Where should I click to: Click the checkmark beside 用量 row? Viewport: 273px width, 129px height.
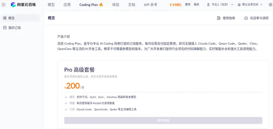[x=66, y=103]
